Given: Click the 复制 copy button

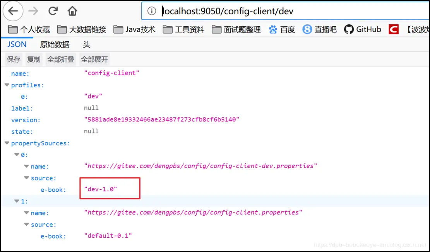Looking at the screenshot, I should 34,60.
